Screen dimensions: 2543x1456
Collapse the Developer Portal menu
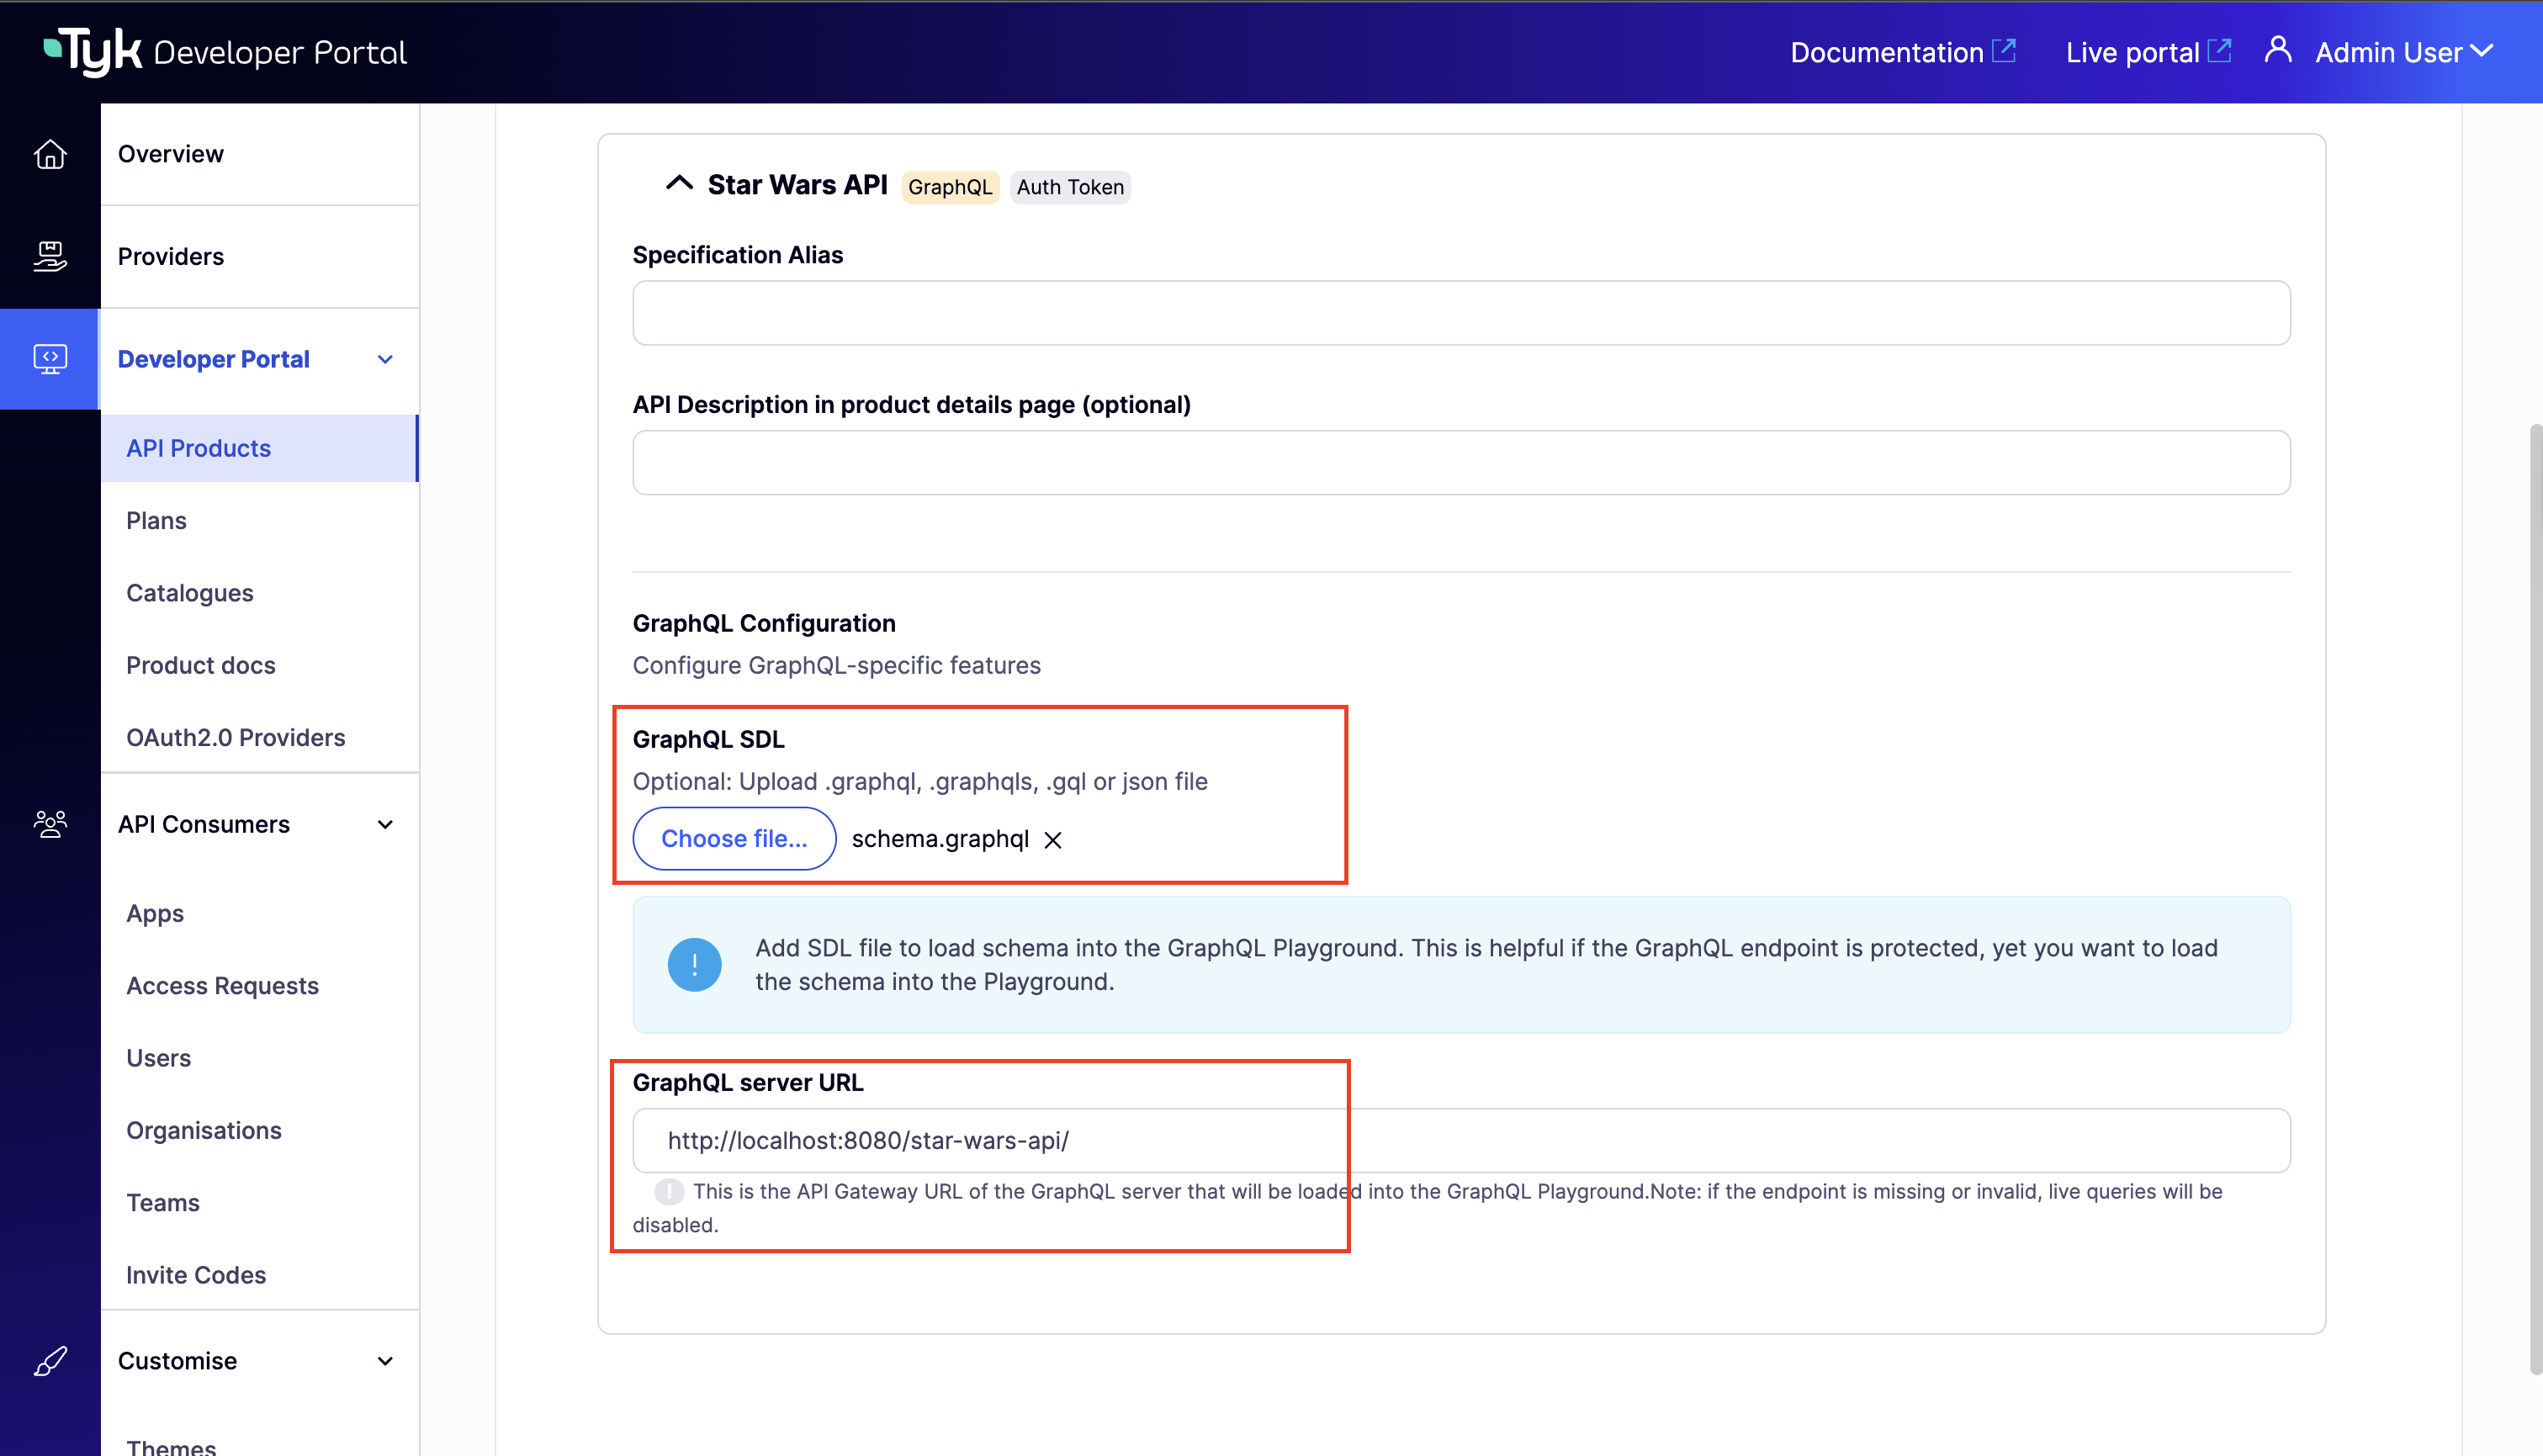tap(385, 359)
